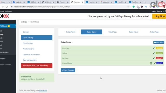Select the Ticket Status tab

coord(92,32)
